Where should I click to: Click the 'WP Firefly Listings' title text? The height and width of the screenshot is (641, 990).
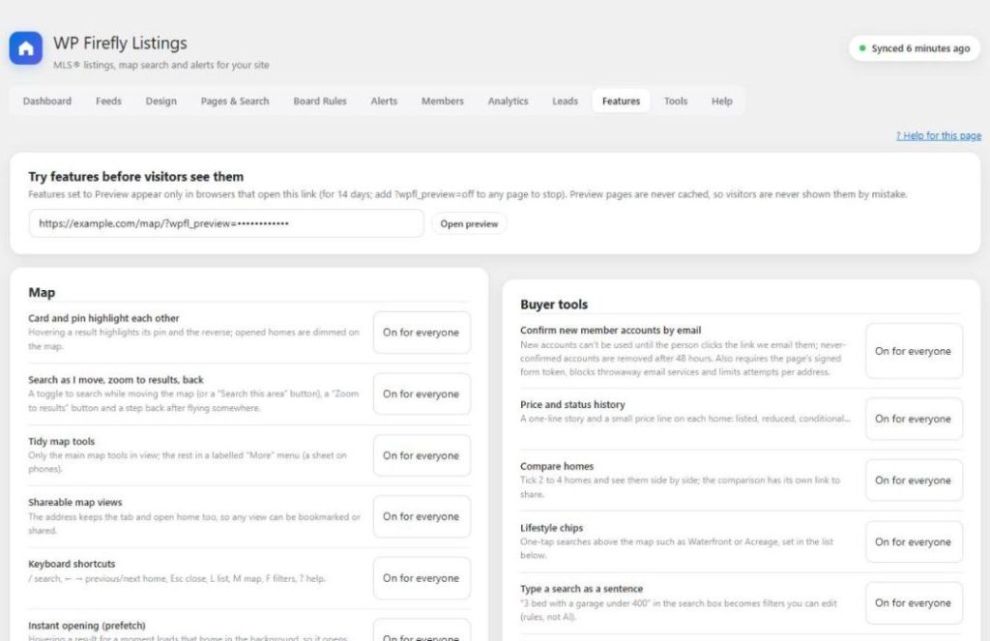120,43
